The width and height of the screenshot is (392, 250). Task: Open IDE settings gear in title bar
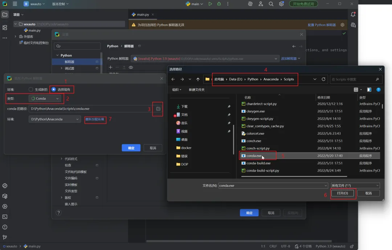(282, 4)
